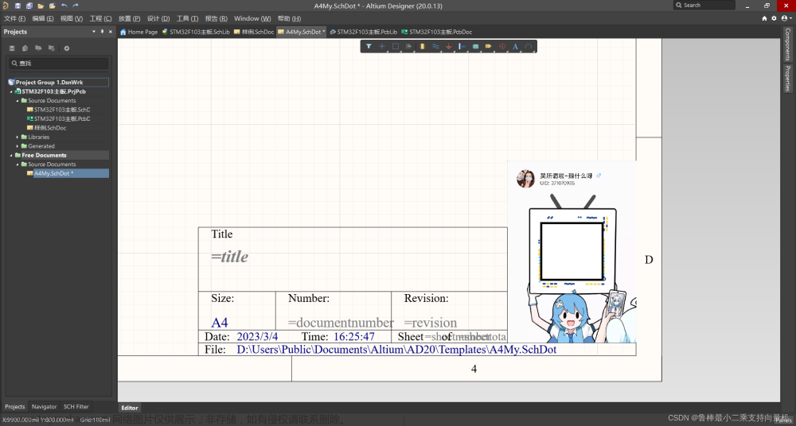
Task: Open the Properties side panel
Action: click(x=787, y=79)
